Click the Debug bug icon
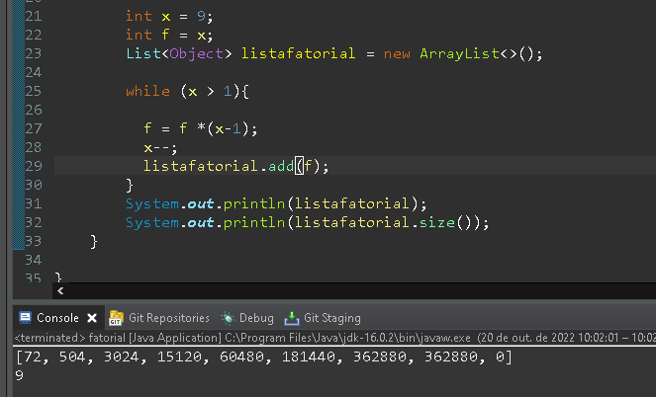Screen dimensions: 656x397 tap(228, 318)
